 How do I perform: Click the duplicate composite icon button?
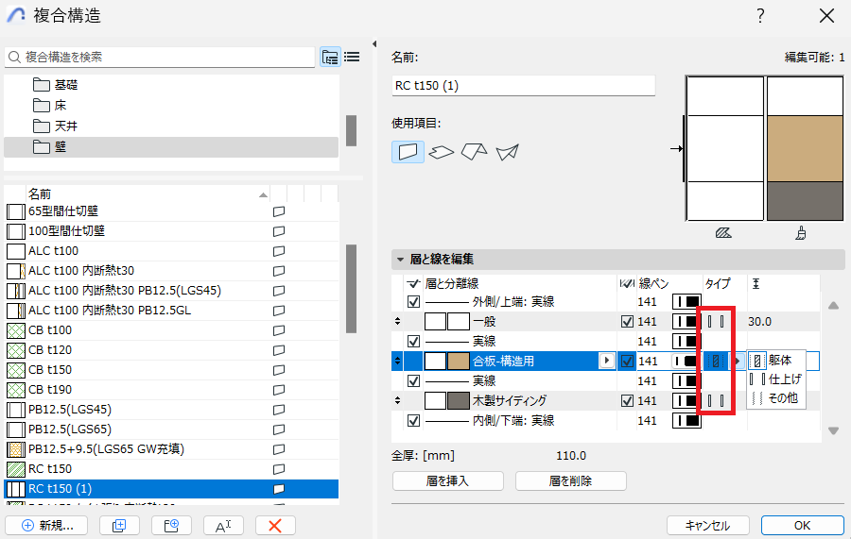coord(119,525)
